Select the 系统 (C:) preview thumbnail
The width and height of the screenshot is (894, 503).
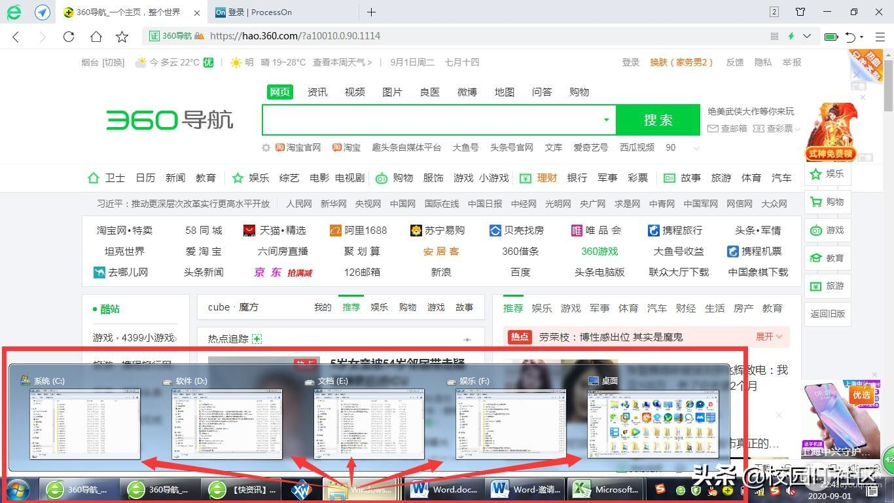[x=85, y=422]
